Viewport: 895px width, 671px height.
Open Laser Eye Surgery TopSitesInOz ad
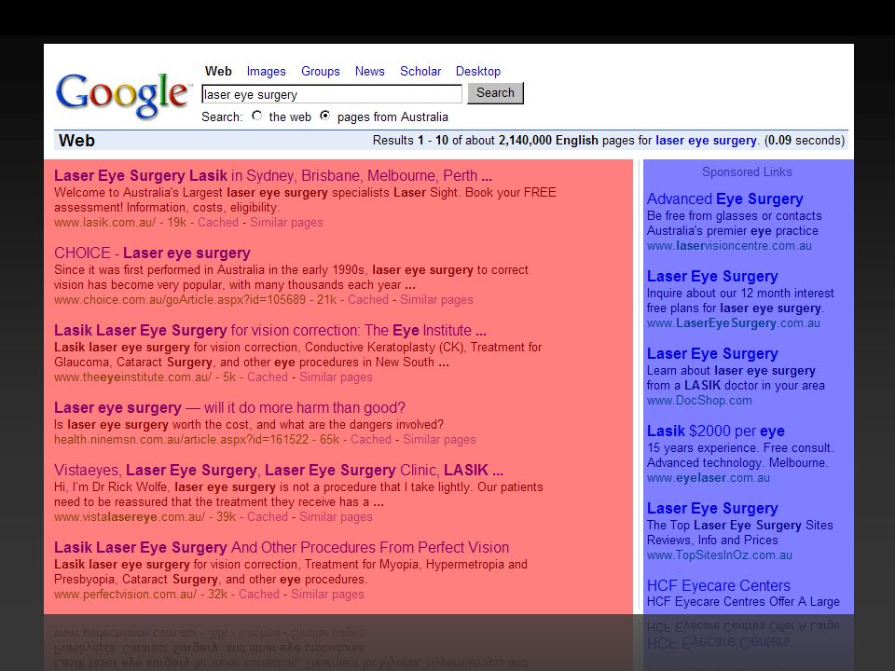click(x=712, y=509)
